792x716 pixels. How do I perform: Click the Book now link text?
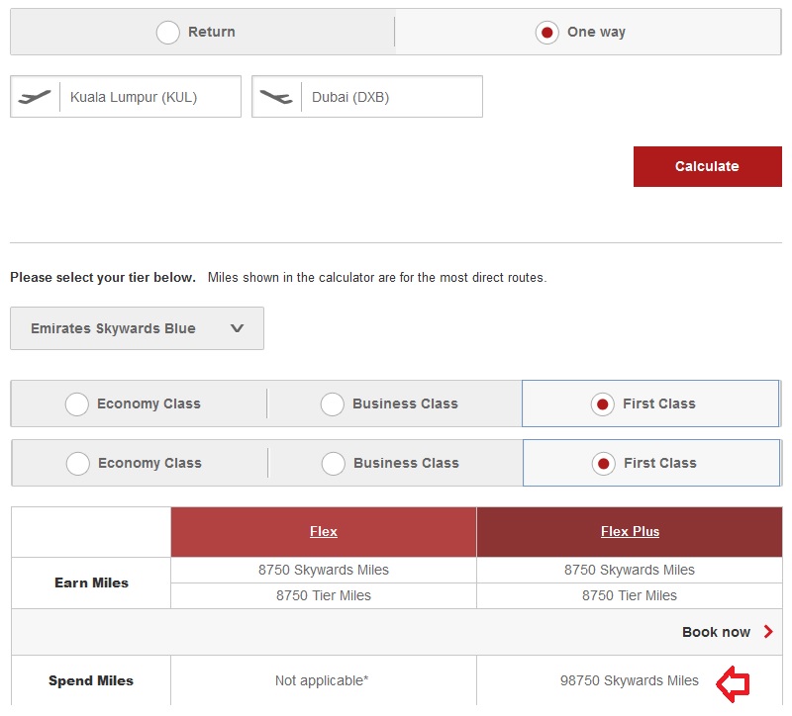coord(716,632)
